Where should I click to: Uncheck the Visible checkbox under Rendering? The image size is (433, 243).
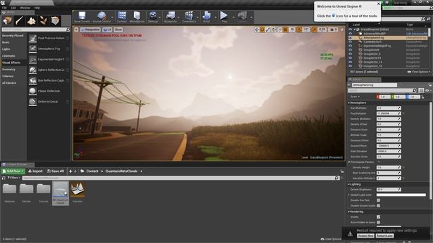pos(378,217)
